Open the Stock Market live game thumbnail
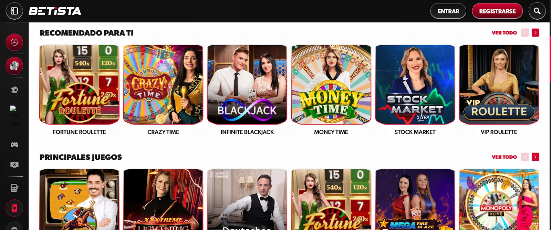Image resolution: width=551 pixels, height=230 pixels. [x=415, y=85]
